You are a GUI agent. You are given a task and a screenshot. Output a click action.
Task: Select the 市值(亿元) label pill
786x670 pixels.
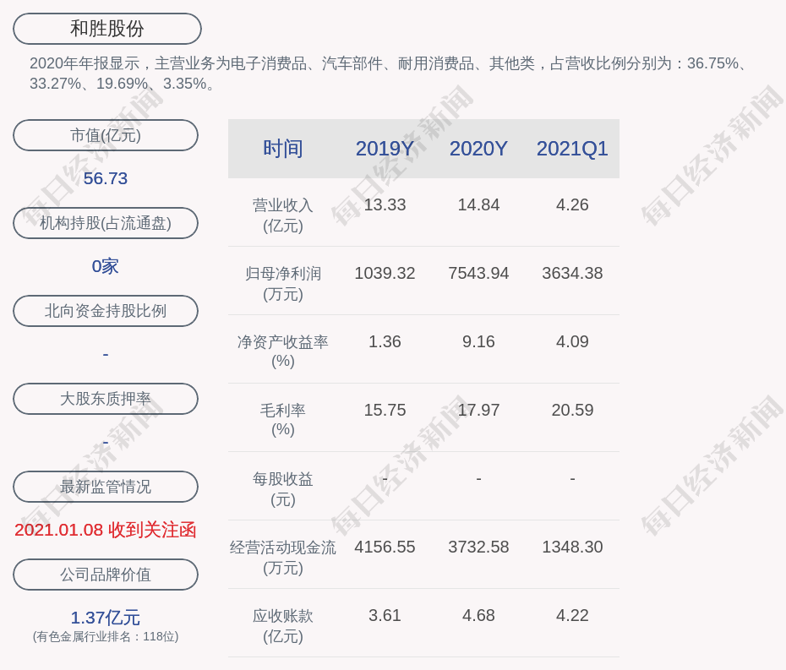(106, 135)
